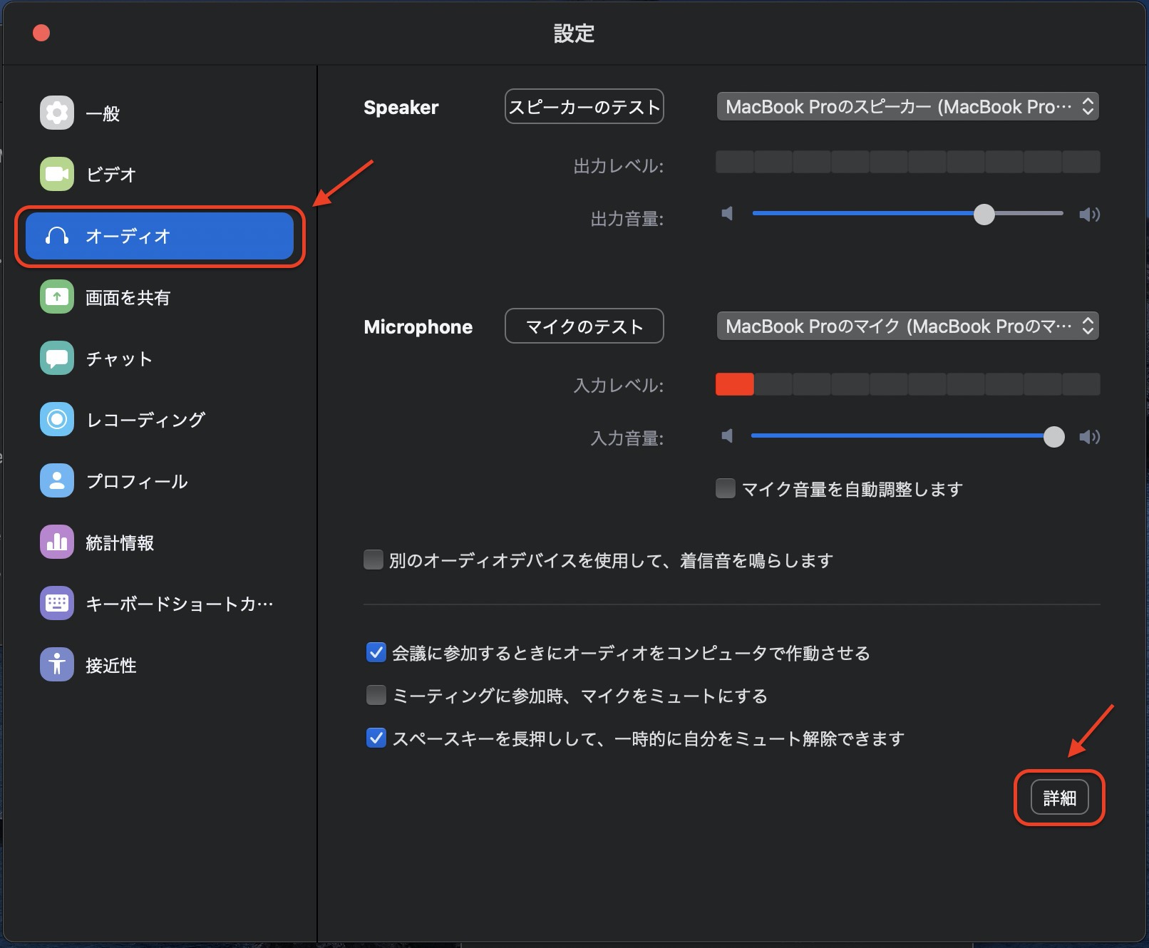Click the 出力音量 slider handle
The height and width of the screenshot is (948, 1149).
point(984,215)
